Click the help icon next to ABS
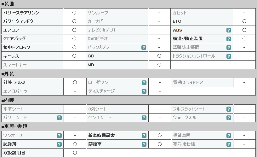The width and height of the screenshot is (257, 158). [229, 30]
